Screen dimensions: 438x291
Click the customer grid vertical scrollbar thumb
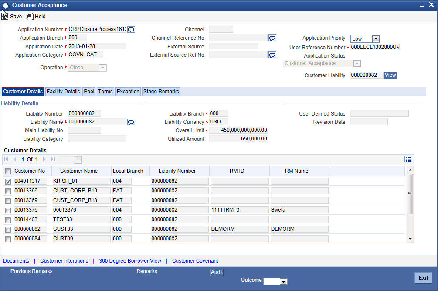(x=410, y=194)
